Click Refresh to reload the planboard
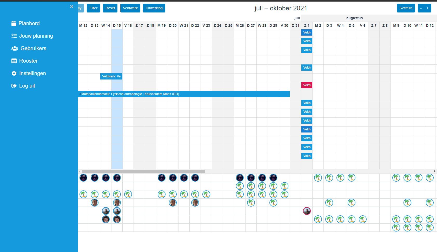Image resolution: width=437 pixels, height=252 pixels. coord(406,8)
